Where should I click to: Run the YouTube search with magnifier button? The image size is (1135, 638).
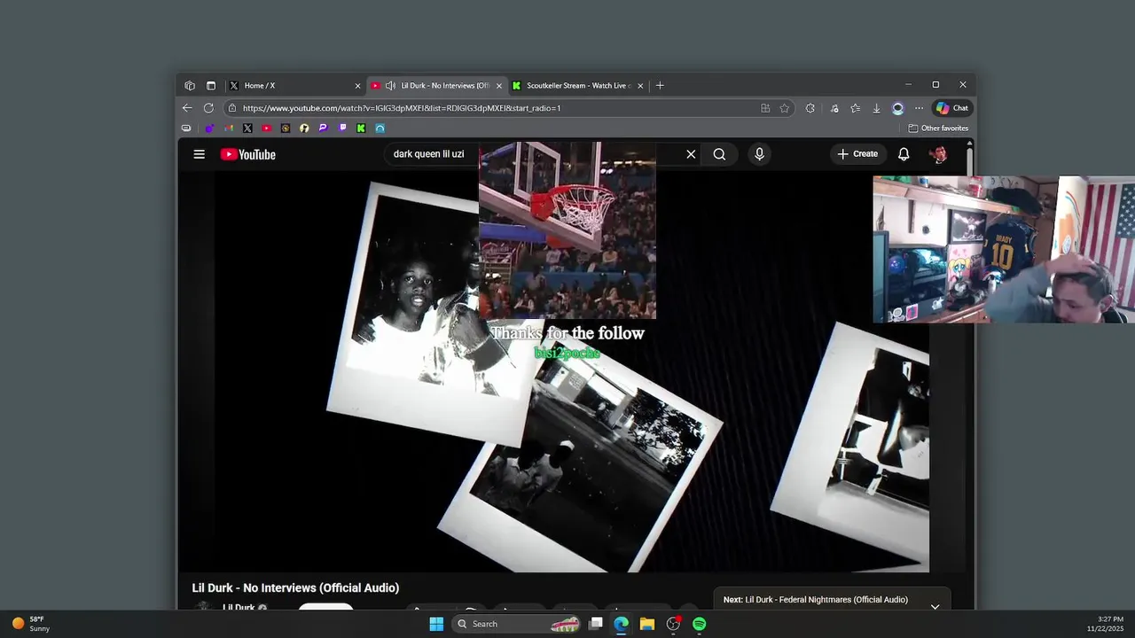pos(719,154)
